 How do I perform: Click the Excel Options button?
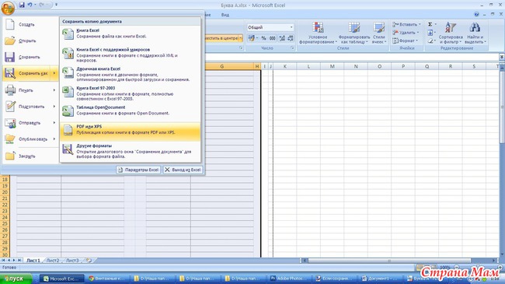coord(138,170)
